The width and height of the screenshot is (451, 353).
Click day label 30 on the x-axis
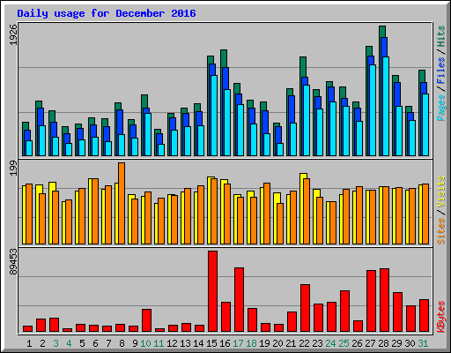[x=410, y=343]
